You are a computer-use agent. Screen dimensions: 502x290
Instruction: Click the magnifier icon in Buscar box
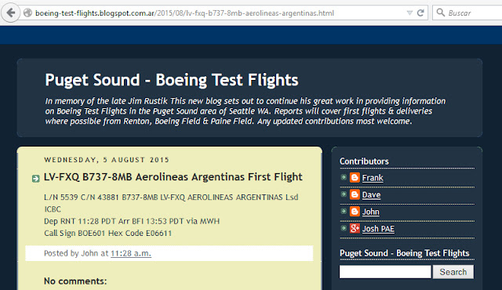coord(441,13)
